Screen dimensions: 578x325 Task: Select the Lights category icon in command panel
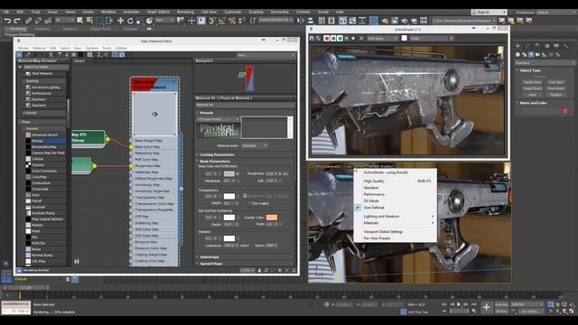531,54
